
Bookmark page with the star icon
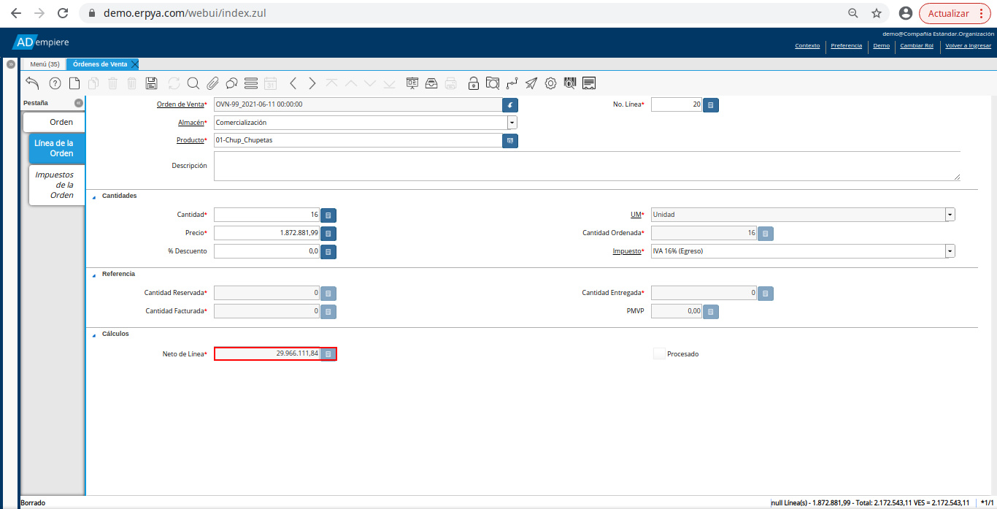click(877, 13)
